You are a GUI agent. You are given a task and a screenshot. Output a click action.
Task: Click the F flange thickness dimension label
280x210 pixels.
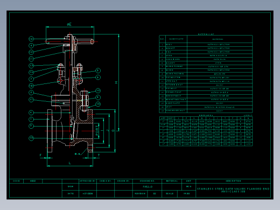pyautogui.click(x=40, y=155)
